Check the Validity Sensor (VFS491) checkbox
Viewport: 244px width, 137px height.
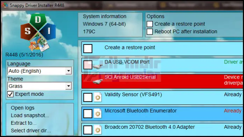pyautogui.click(x=88, y=98)
